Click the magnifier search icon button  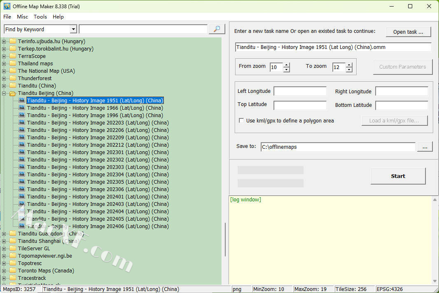tap(217, 29)
